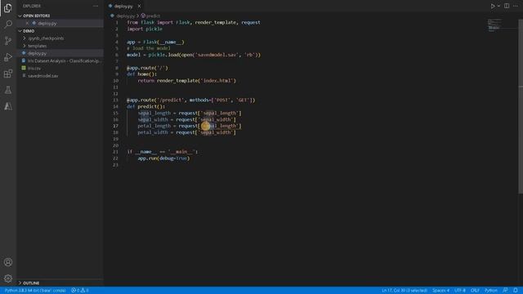This screenshot has height=294, width=523.
Task: Click "app.run(debug=True)" on line 22
Action: pyautogui.click(x=163, y=158)
